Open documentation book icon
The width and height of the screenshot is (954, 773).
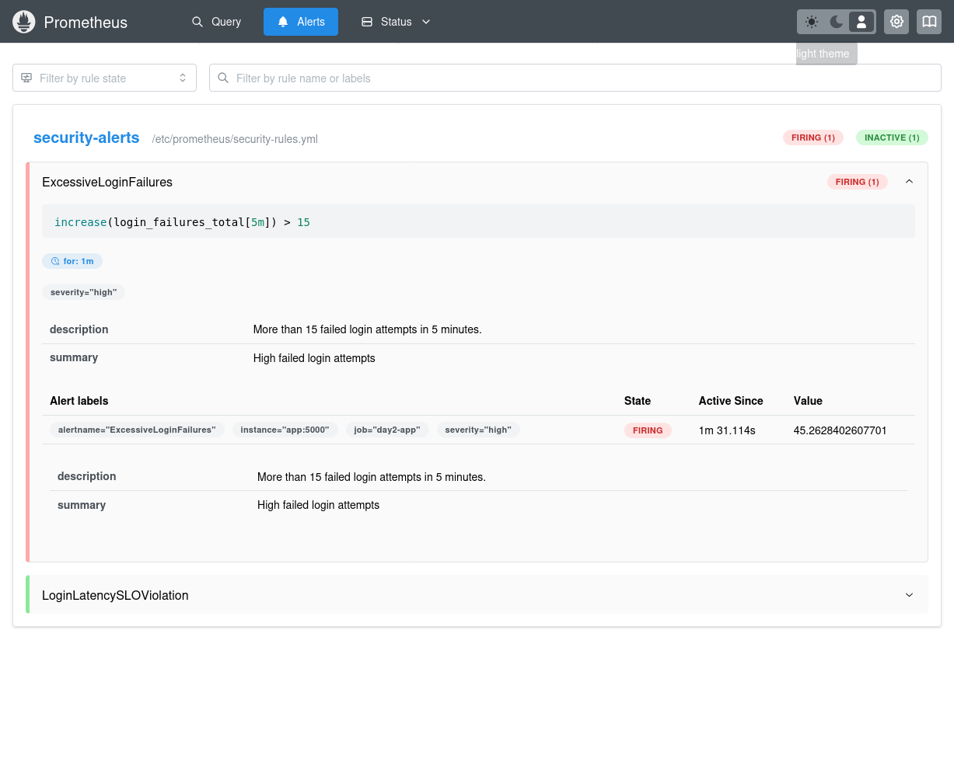click(929, 22)
